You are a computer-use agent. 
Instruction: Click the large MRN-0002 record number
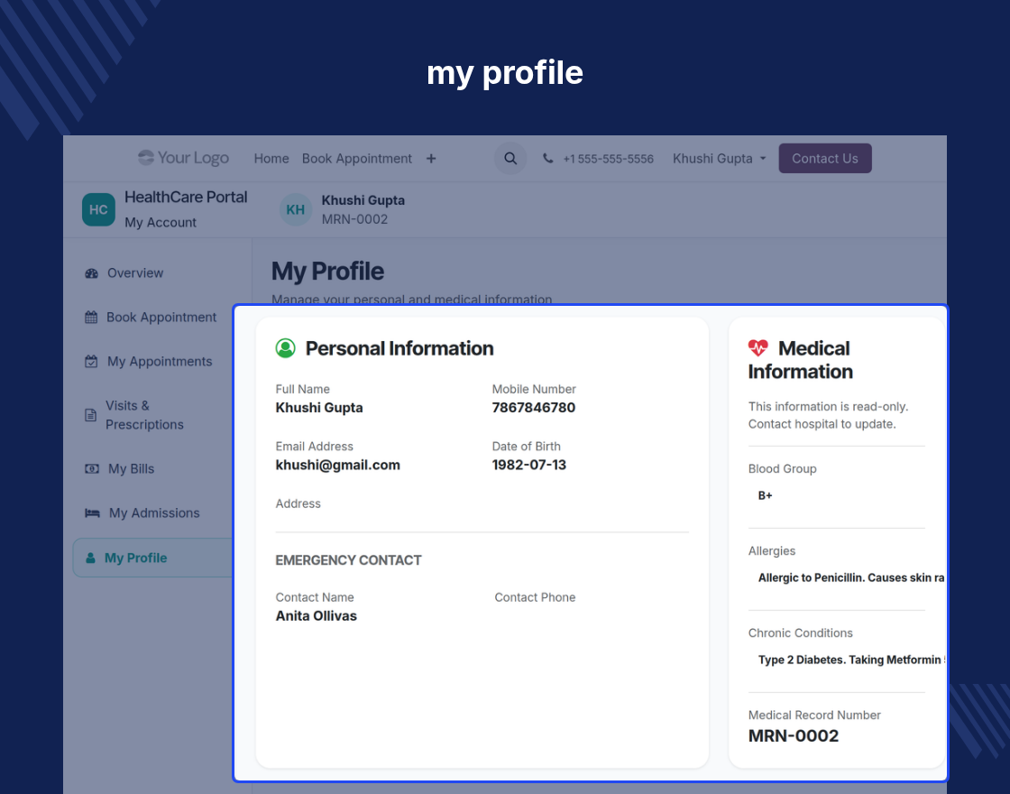click(794, 736)
